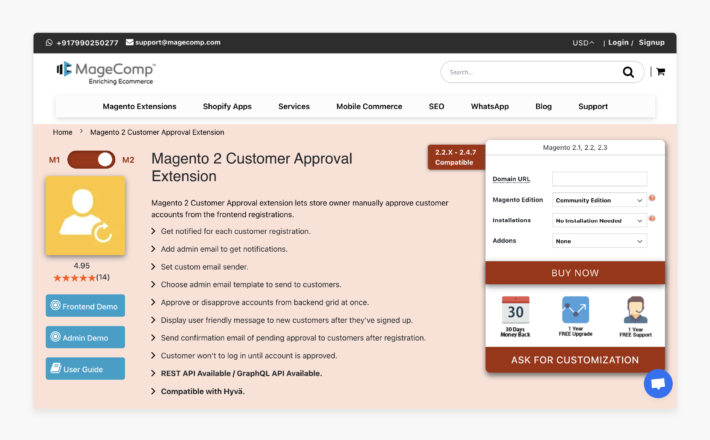The width and height of the screenshot is (710, 440).
Task: Open WhatsApp menu item
Action: point(490,107)
